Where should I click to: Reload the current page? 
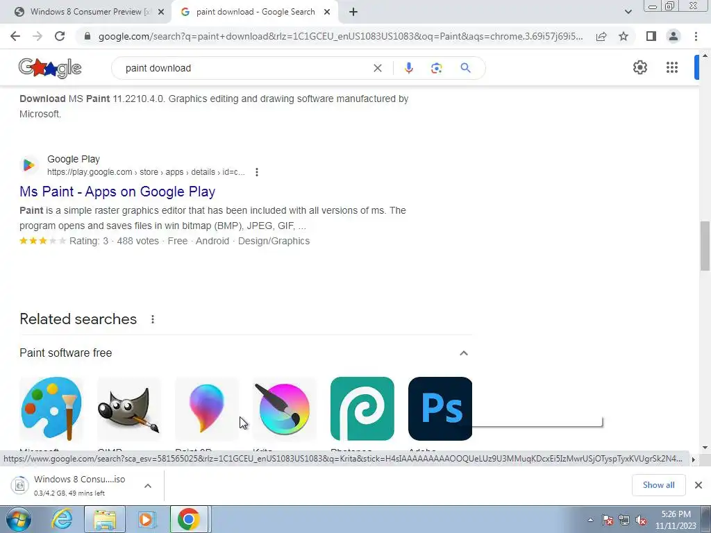tap(60, 36)
